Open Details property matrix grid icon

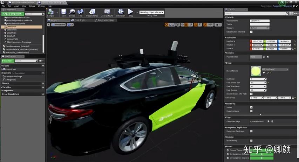[x=291, y=13]
